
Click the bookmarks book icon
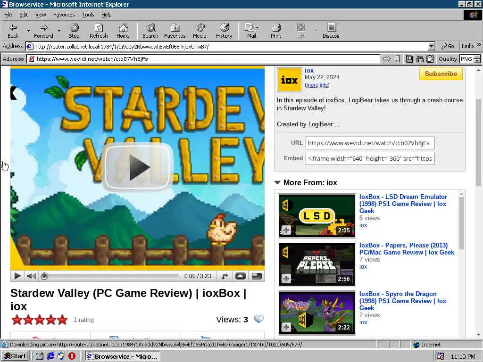(409, 59)
